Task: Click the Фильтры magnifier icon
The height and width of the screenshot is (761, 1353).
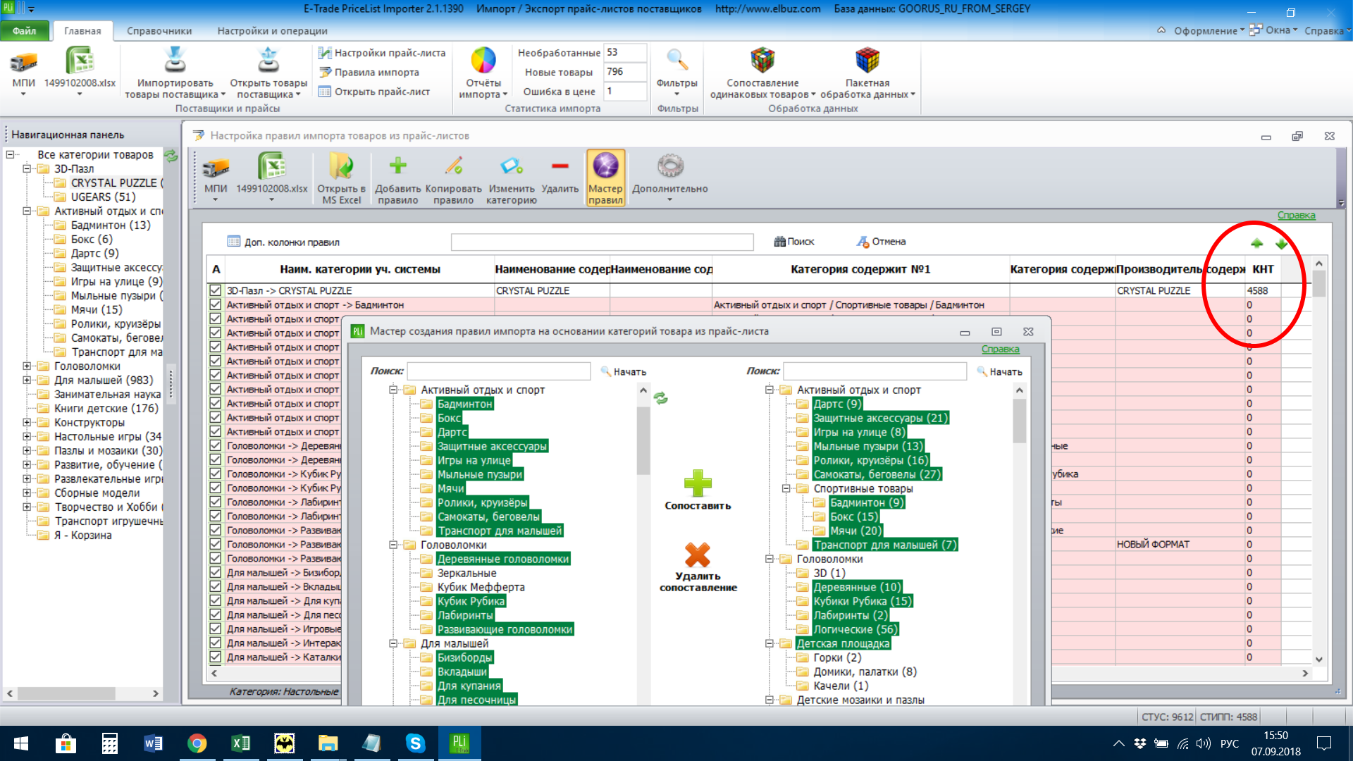Action: (676, 61)
